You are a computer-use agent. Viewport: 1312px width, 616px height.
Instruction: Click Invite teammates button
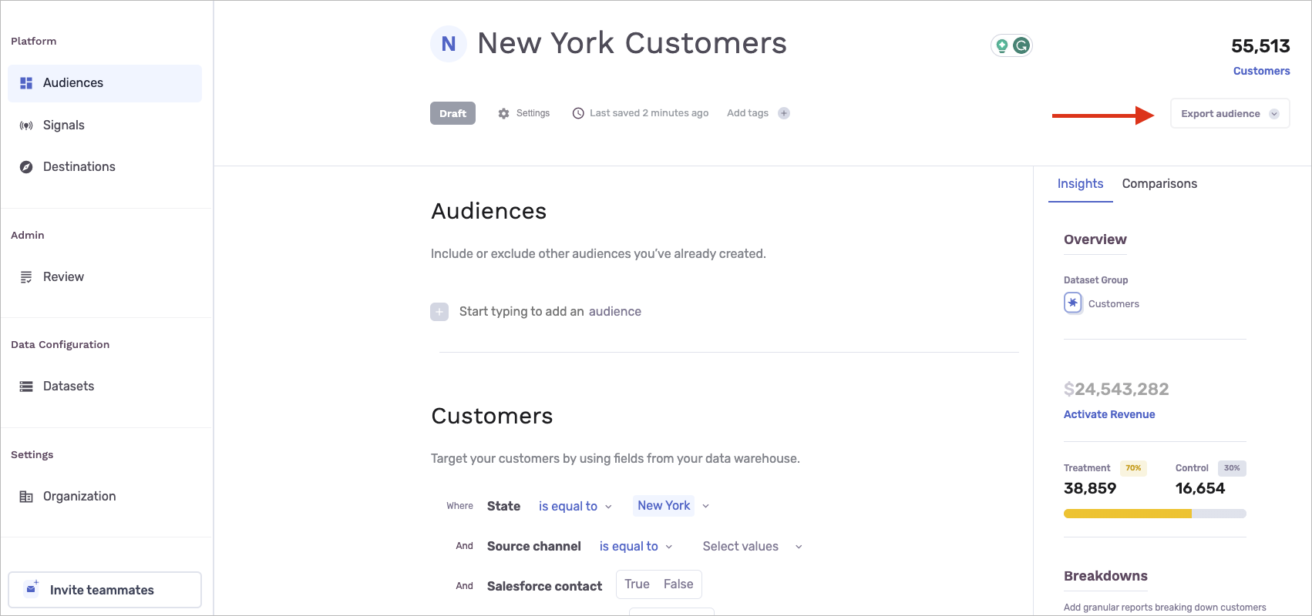point(105,590)
